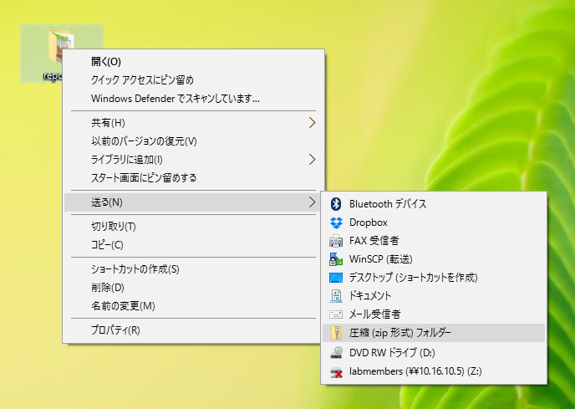Image resolution: width=575 pixels, height=409 pixels.
Task: Expand the 送る(N) submenu arrow
Action: coord(312,202)
